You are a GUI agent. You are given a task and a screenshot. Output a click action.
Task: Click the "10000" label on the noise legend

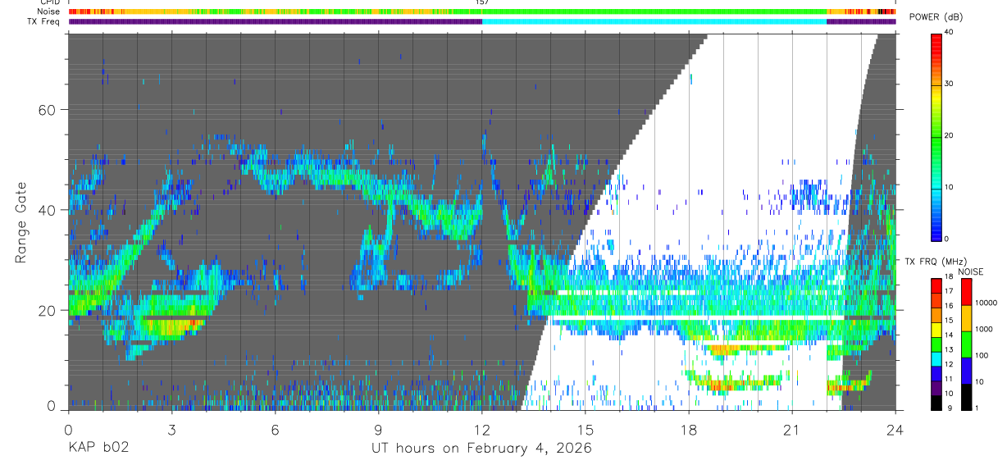point(986,303)
